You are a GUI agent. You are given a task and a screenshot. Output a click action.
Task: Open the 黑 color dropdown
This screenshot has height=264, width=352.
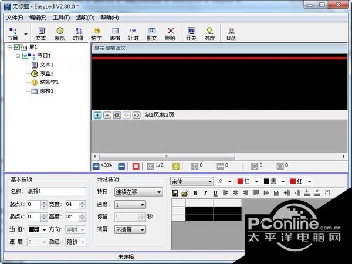click(x=283, y=181)
